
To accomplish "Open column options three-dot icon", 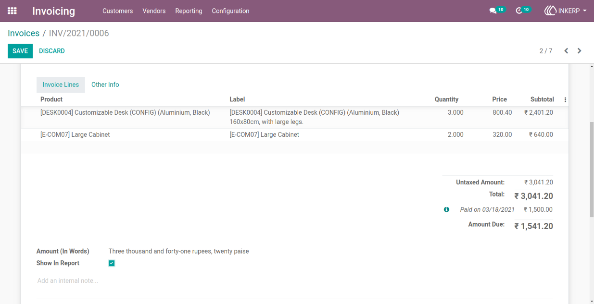I will [565, 100].
